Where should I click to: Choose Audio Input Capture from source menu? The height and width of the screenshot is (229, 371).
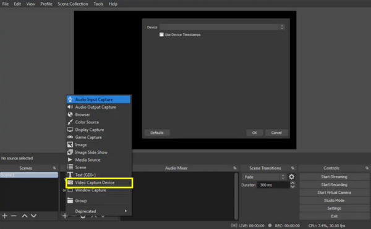pyautogui.click(x=98, y=99)
